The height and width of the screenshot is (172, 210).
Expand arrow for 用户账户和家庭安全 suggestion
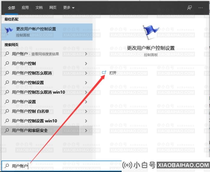pyautogui.click(x=86, y=130)
